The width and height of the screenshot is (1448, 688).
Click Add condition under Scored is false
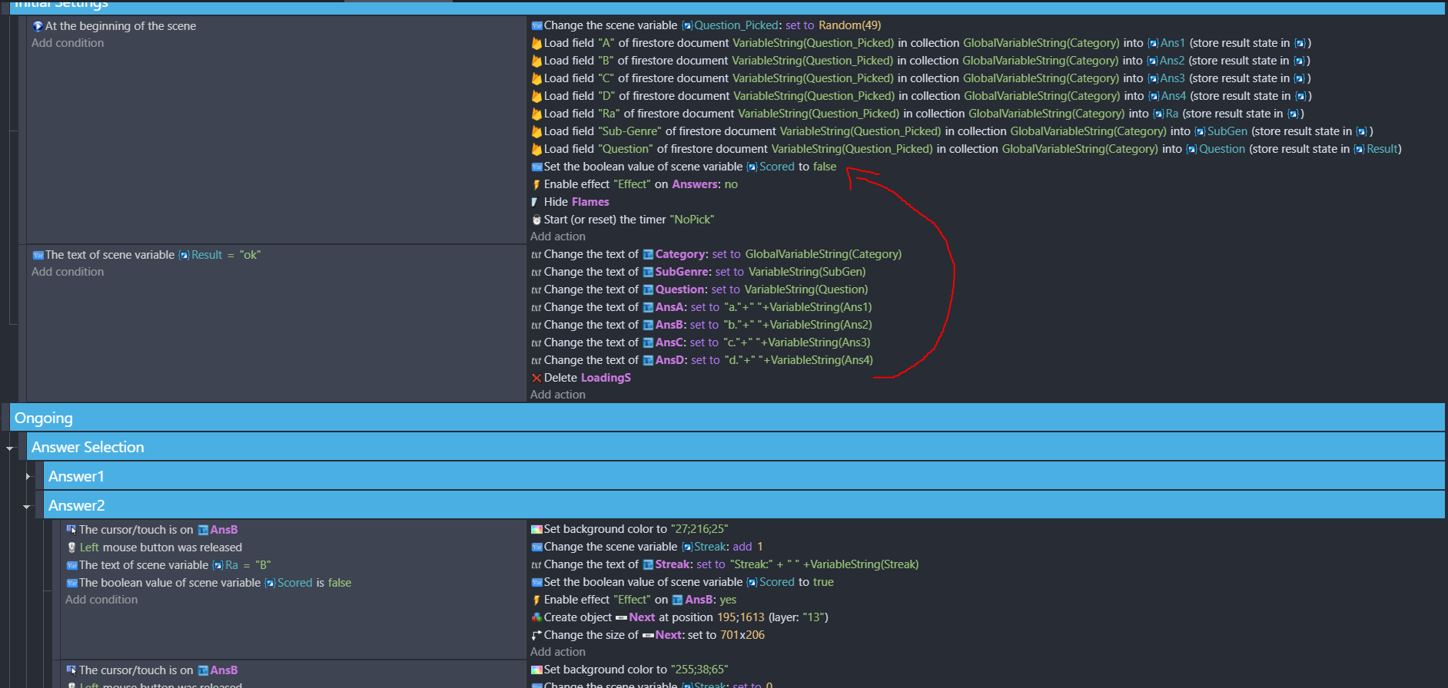[101, 600]
